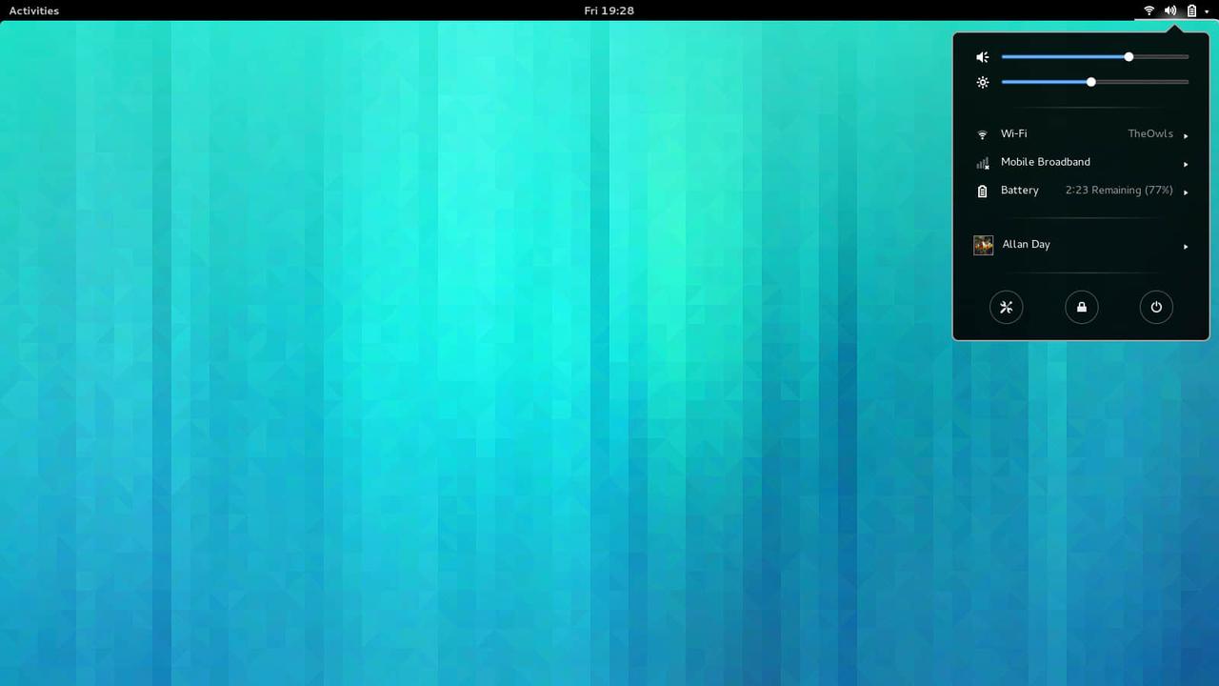The image size is (1219, 686).
Task: Click the TheOwls network name
Action: click(x=1150, y=134)
